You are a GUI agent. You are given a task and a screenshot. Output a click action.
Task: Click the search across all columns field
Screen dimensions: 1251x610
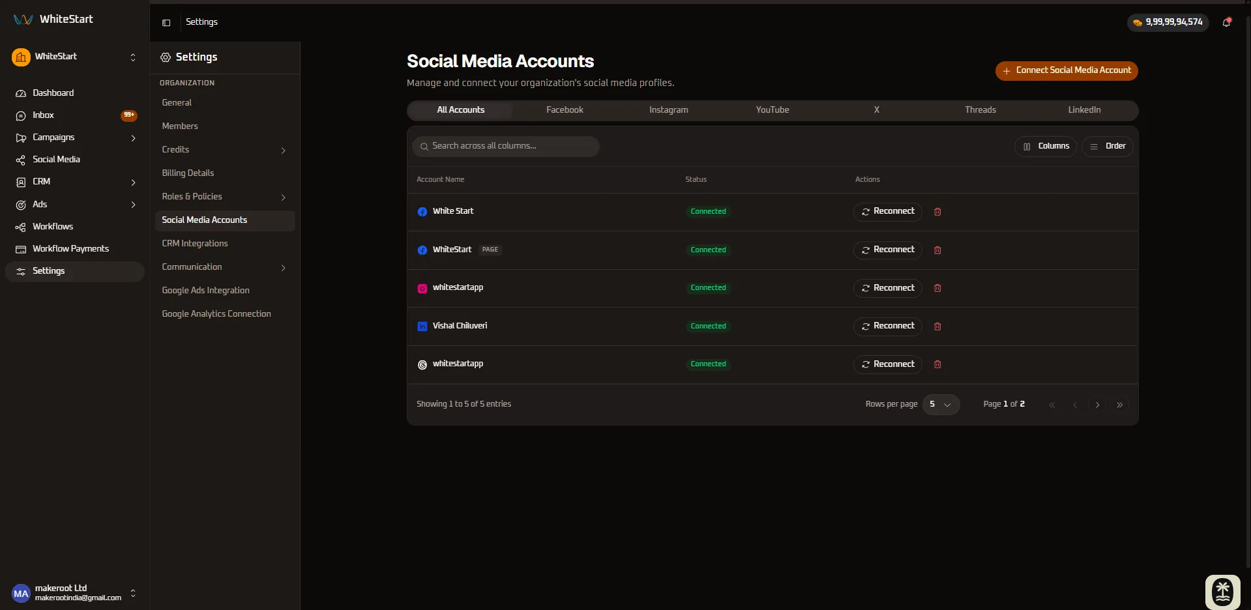pos(505,147)
